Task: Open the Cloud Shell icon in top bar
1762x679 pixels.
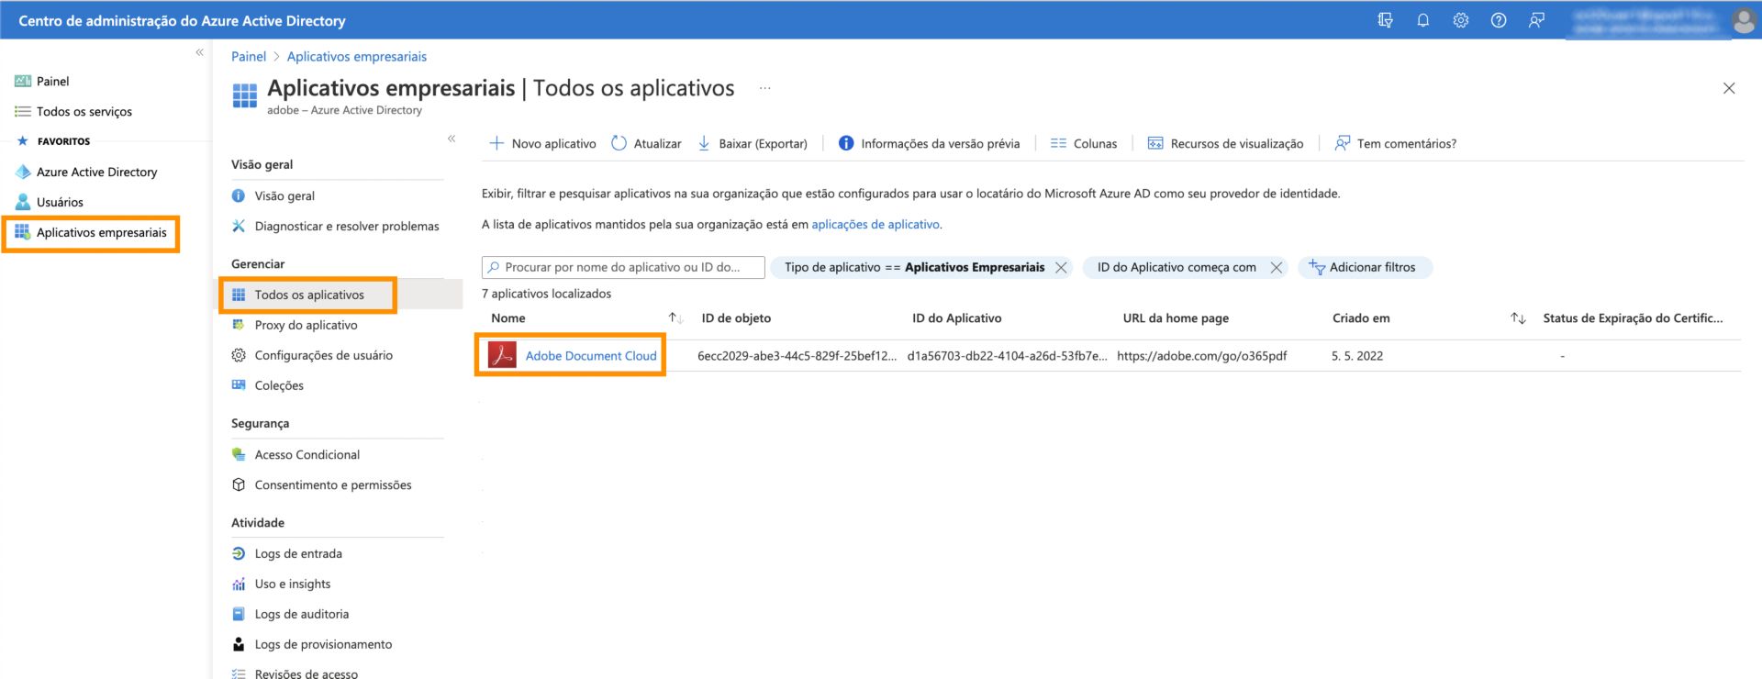Action: click(1386, 20)
